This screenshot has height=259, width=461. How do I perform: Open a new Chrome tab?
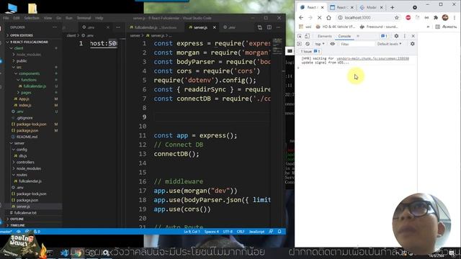click(392, 7)
